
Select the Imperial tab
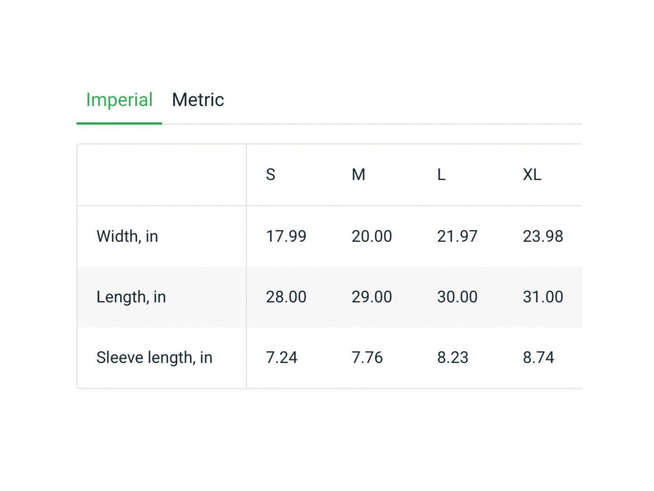coord(119,100)
